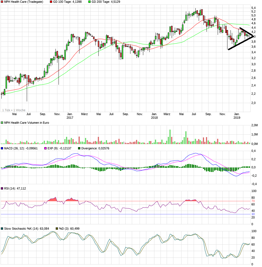This screenshot has width=262, height=267.
Task: Click the Slow Stochastic %K legend swatch
Action: click(2, 229)
